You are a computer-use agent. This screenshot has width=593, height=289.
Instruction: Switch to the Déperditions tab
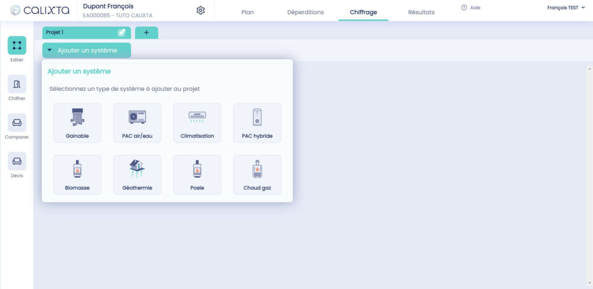click(306, 12)
